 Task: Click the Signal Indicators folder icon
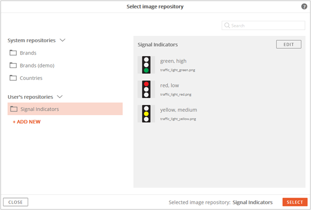coord(14,109)
